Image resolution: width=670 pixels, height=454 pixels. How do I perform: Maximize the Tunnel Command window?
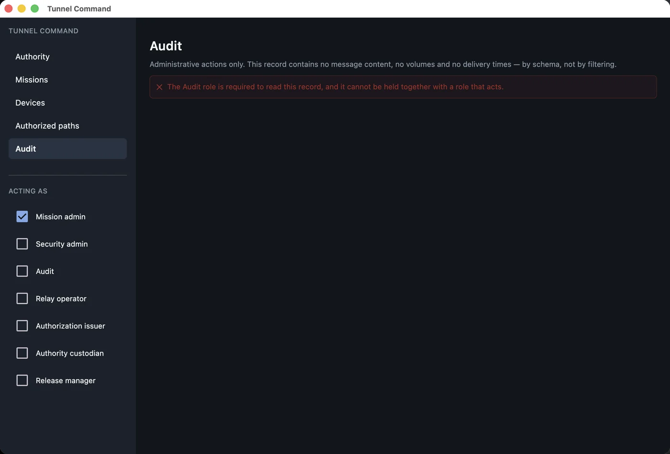(x=34, y=9)
